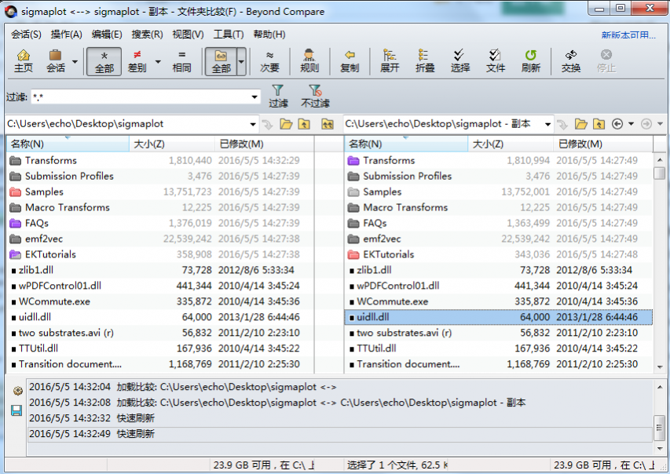Click the 复制 copy arrow icon

click(350, 60)
